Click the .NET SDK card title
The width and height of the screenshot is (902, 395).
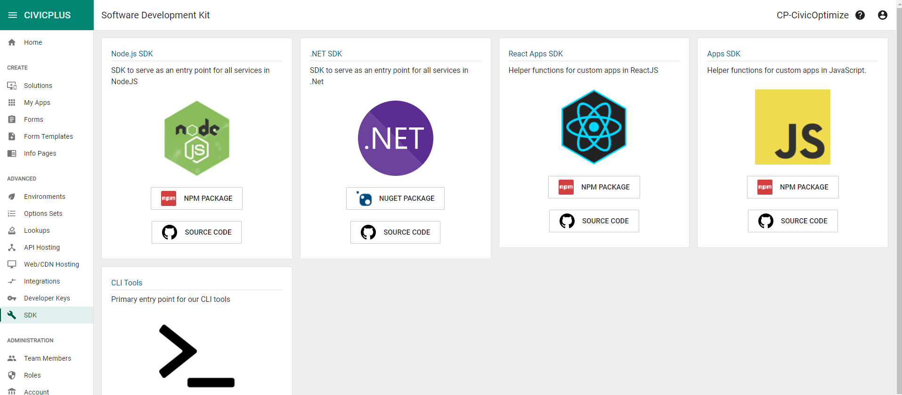coord(326,54)
